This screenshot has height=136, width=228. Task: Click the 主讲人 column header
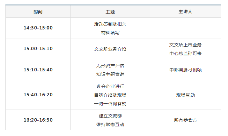186,12
